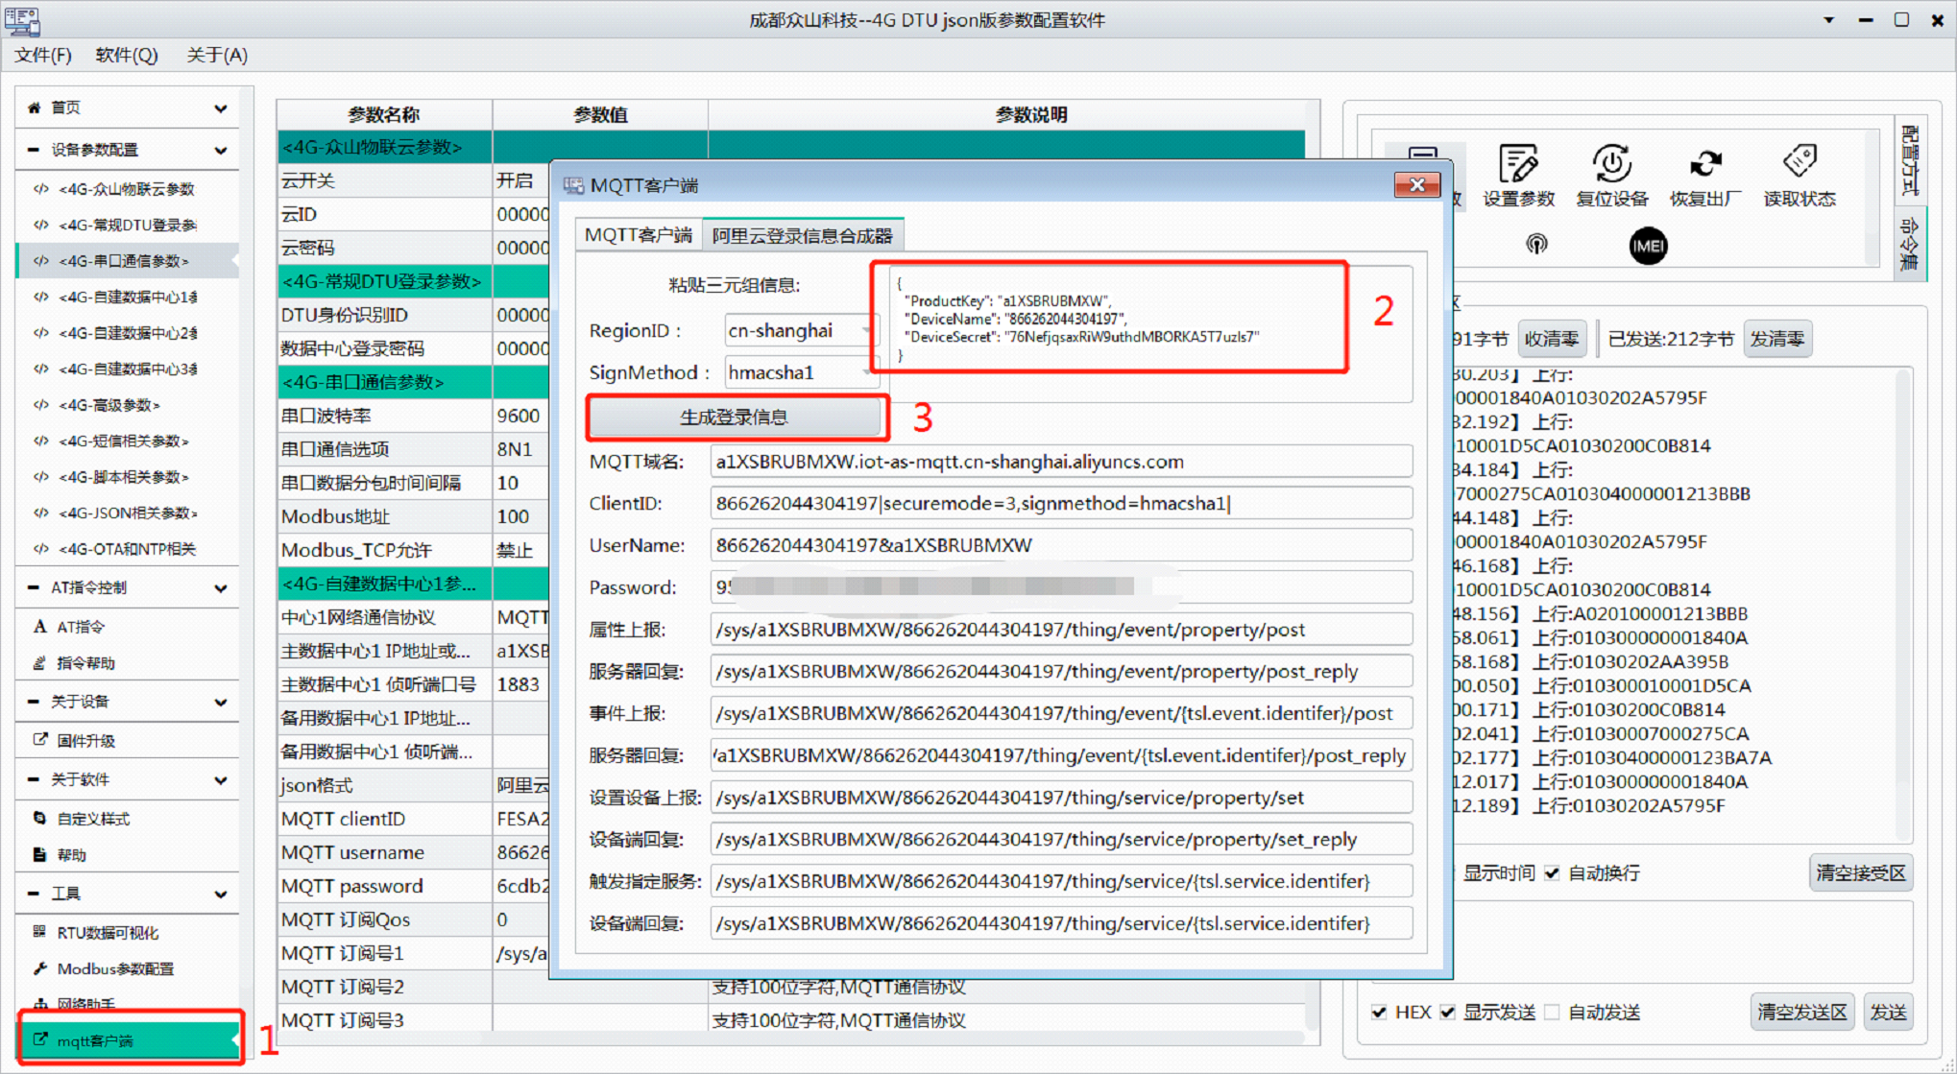Click the ClientID field
The image size is (1957, 1074).
point(1061,503)
